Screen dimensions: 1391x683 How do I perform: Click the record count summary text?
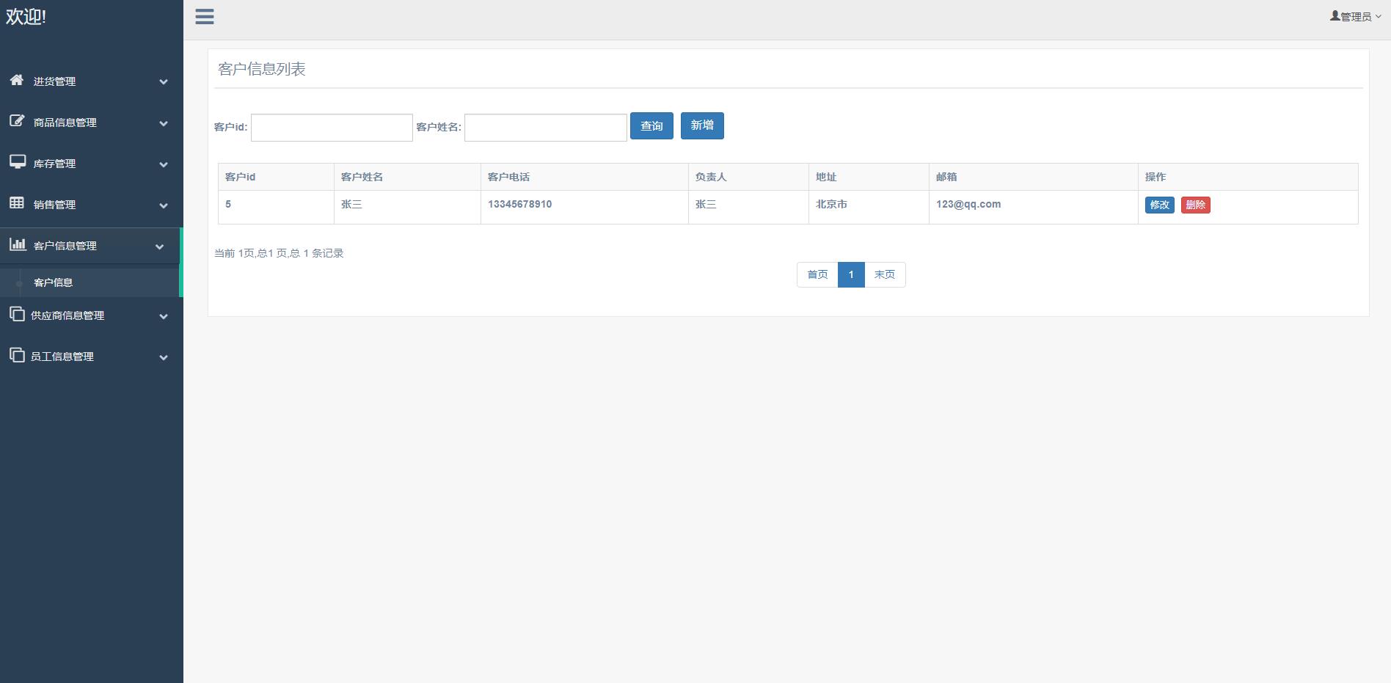click(279, 253)
